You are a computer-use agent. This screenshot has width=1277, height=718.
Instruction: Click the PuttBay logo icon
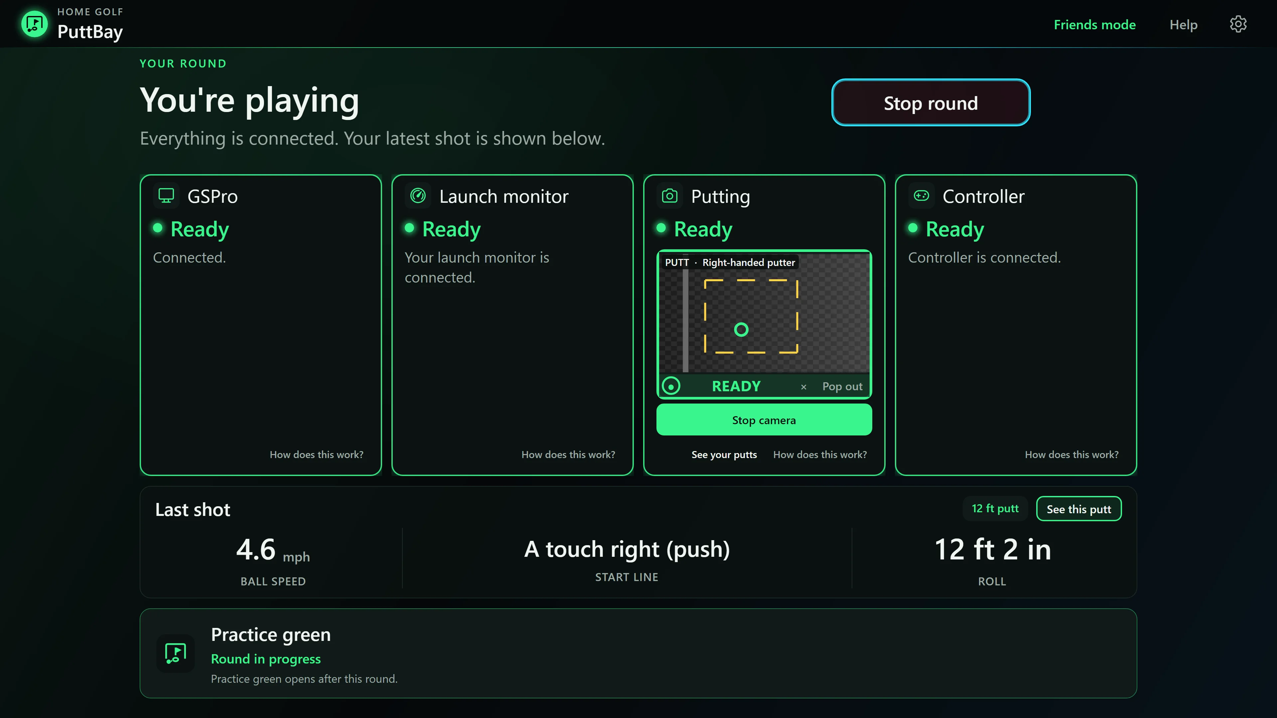[34, 24]
